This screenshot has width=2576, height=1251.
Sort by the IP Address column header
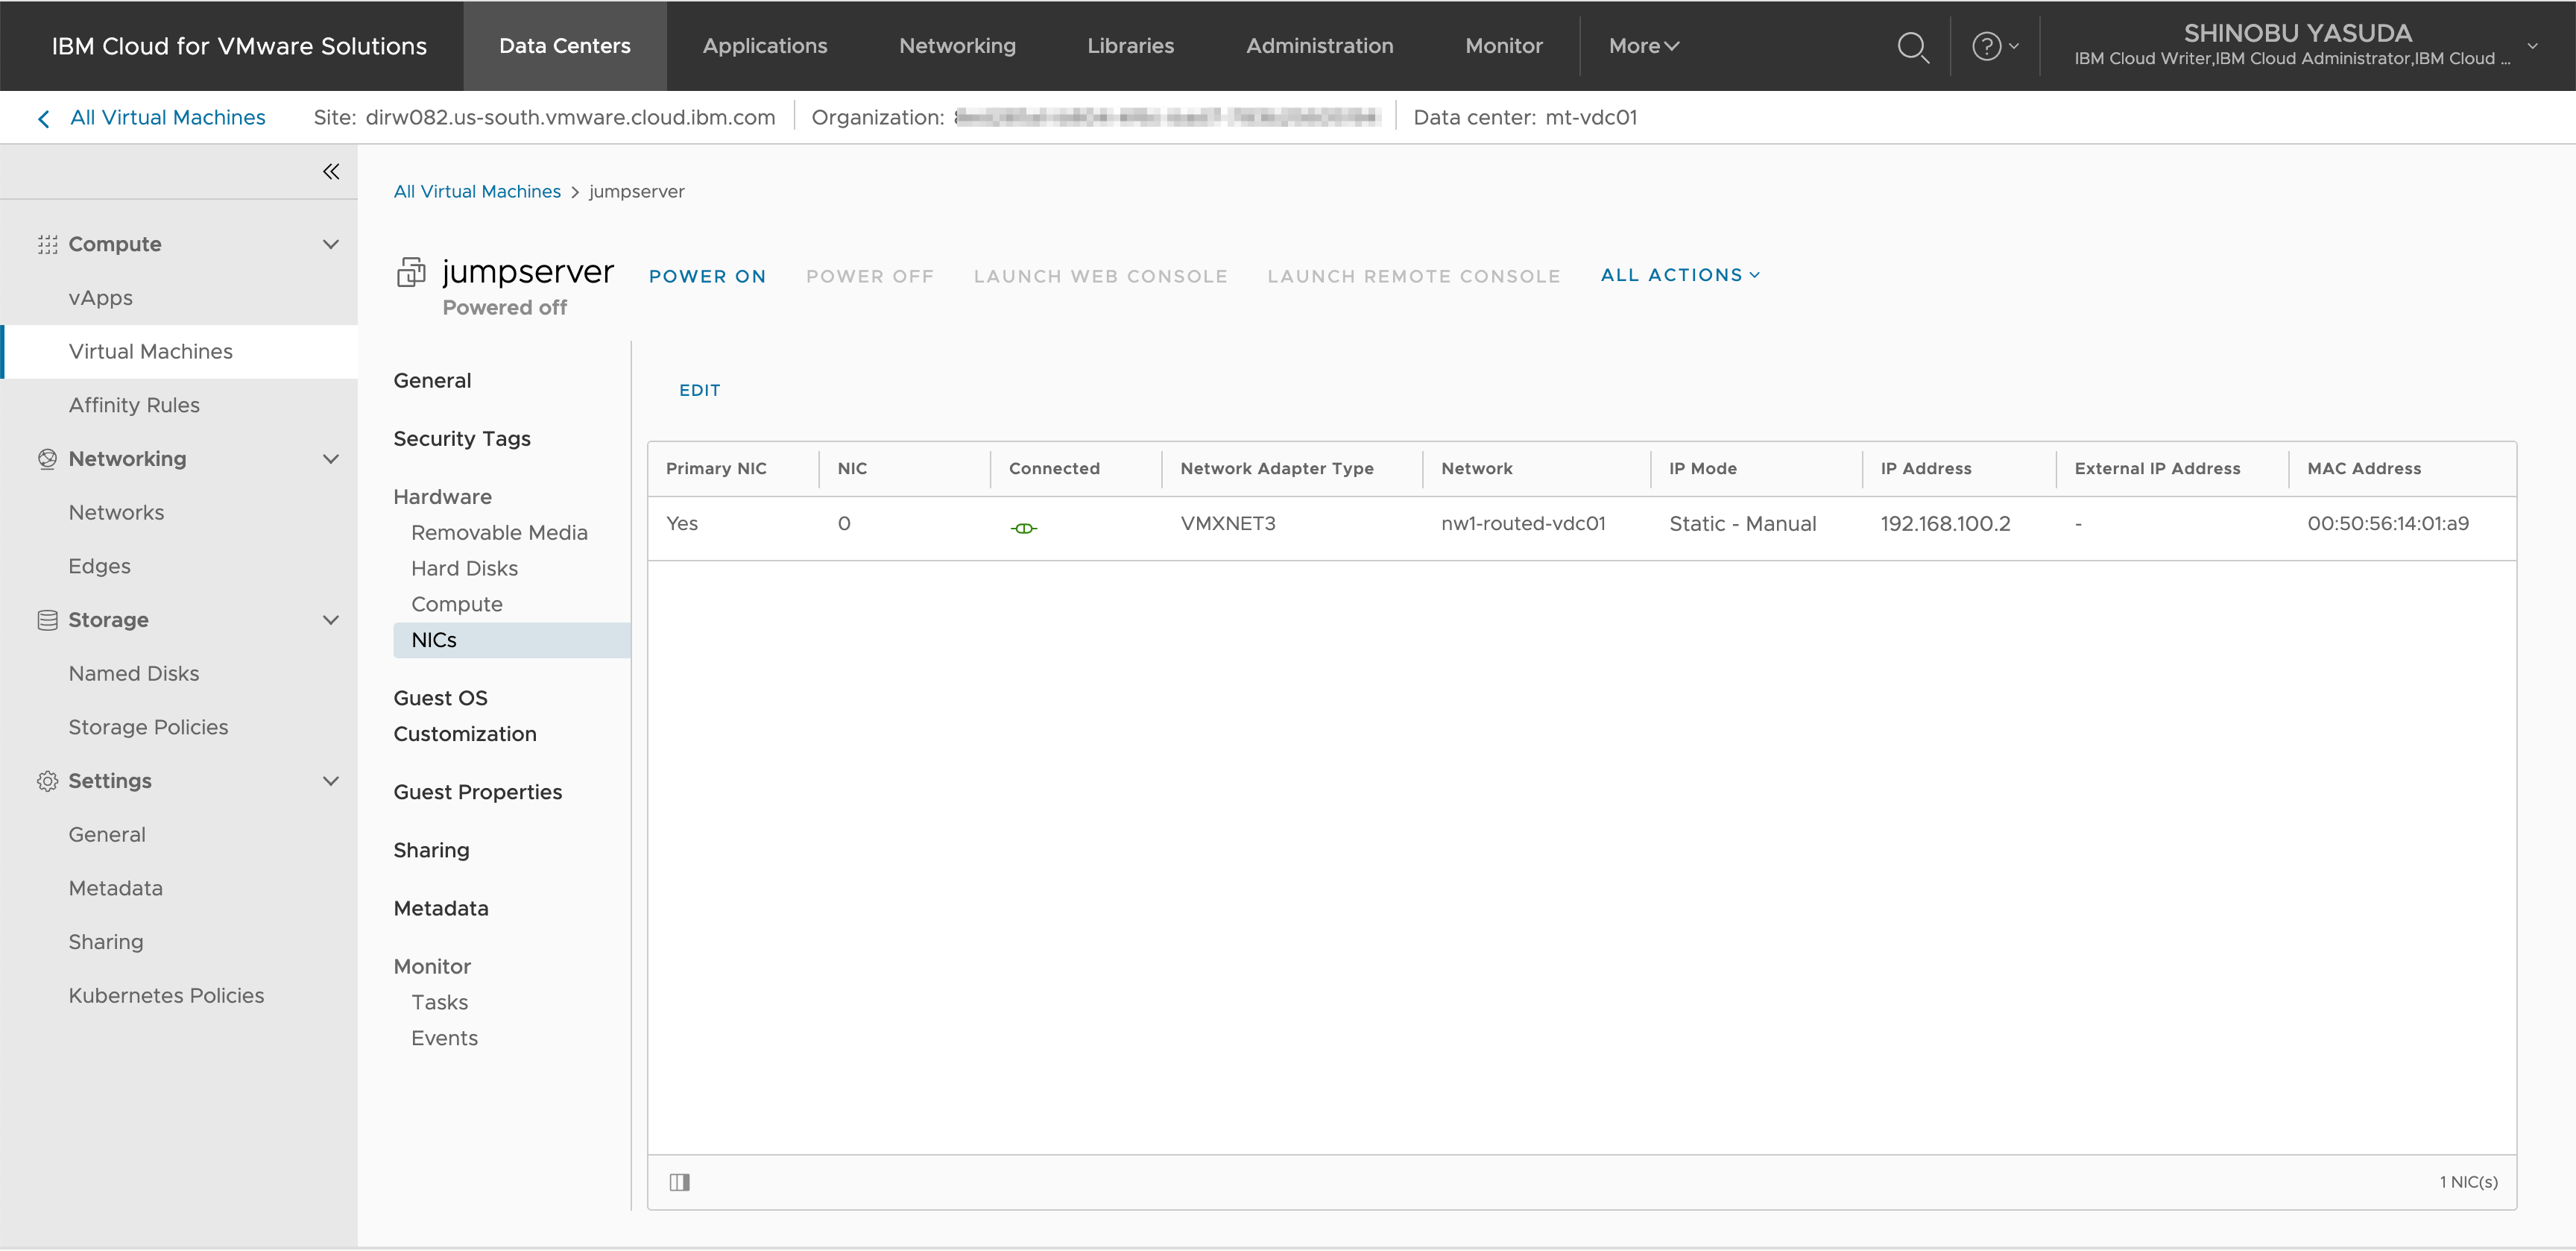click(1925, 469)
